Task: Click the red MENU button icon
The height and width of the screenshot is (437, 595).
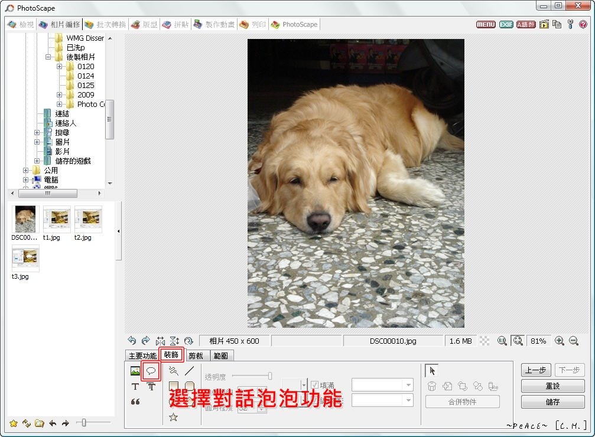Action: tap(486, 24)
